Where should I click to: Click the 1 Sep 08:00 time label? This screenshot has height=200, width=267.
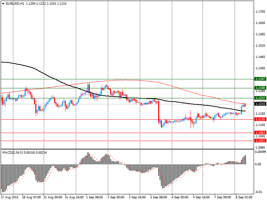pyautogui.click(x=94, y=197)
